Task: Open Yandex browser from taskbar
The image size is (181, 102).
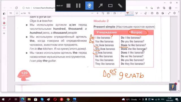Action: 62,99
